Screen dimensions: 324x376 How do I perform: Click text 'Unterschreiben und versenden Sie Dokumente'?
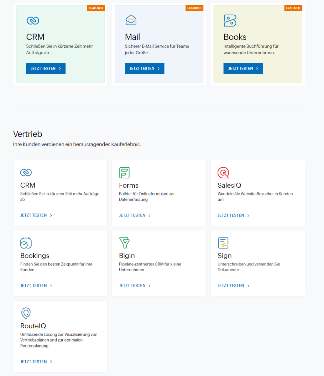click(249, 267)
